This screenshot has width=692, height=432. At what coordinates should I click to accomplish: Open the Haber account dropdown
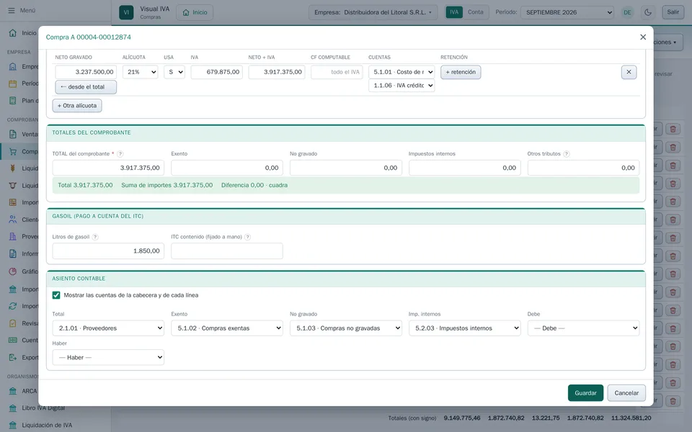point(108,358)
